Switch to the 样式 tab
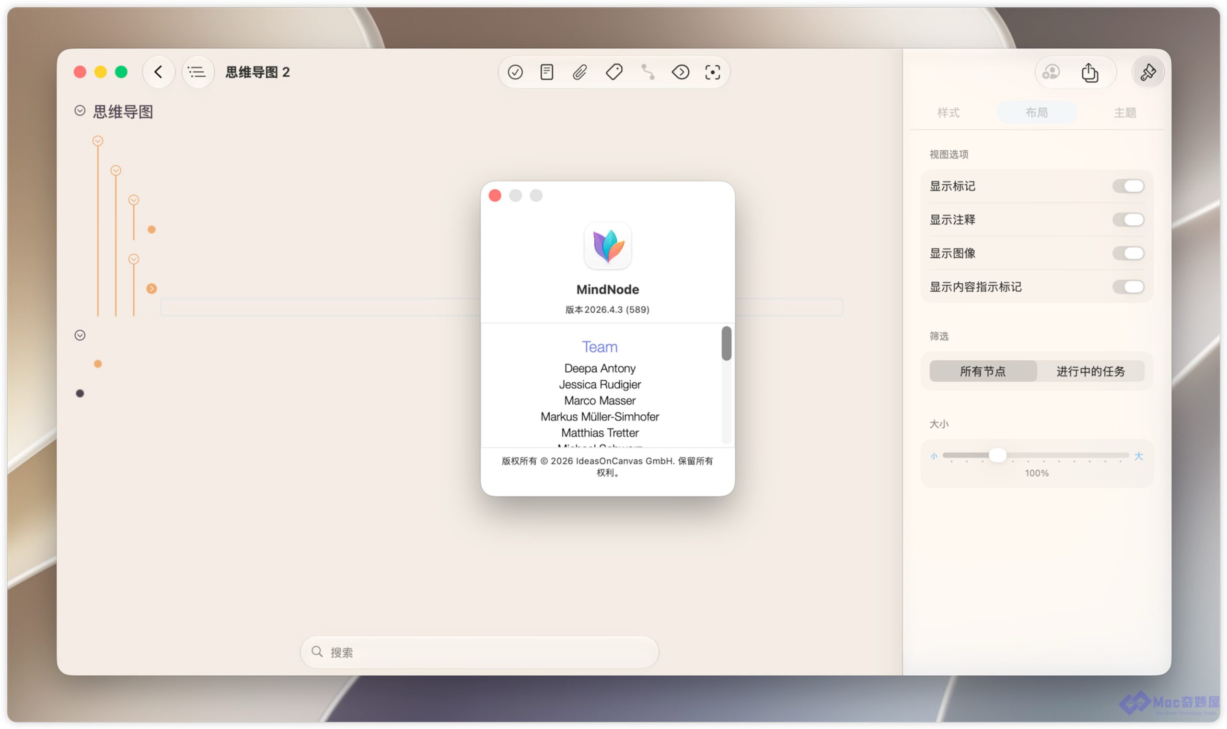This screenshot has height=729, width=1227. pos(948,113)
